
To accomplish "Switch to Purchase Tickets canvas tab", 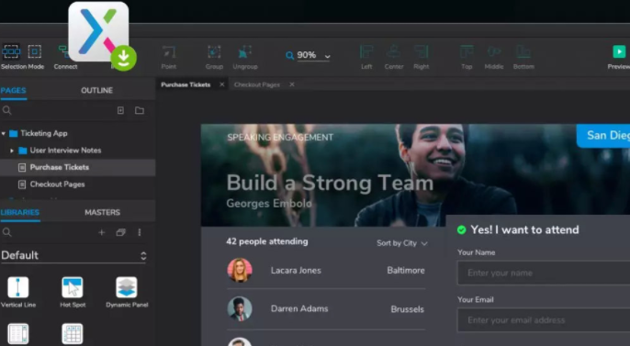I will (x=186, y=84).
